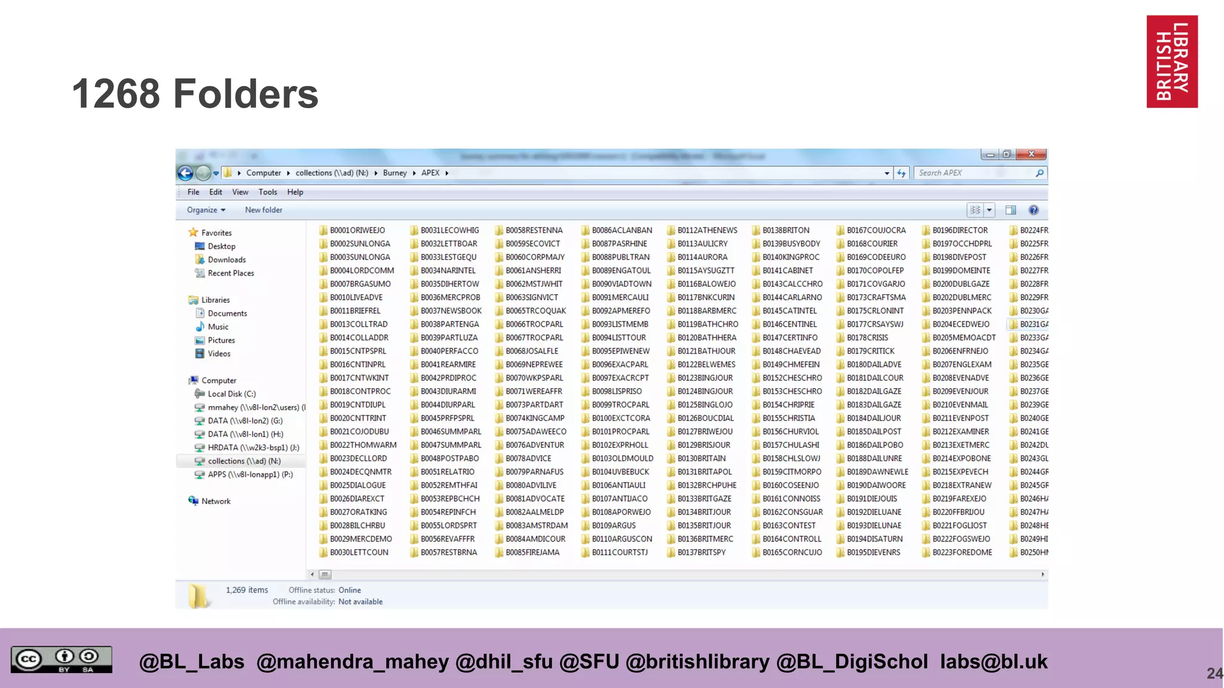Click the blue Help question mark icon

[x=1033, y=210]
